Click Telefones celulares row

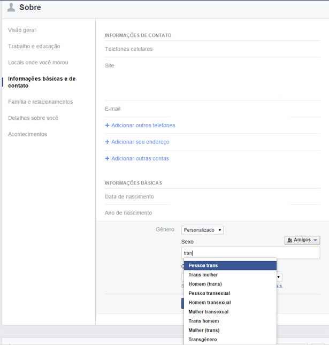(x=212, y=49)
